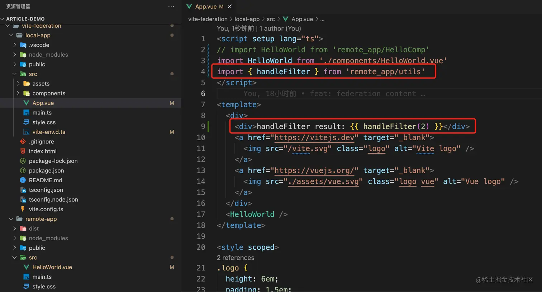Click the modified M badge of App.vue row
This screenshot has height=292, width=542.
point(172,103)
